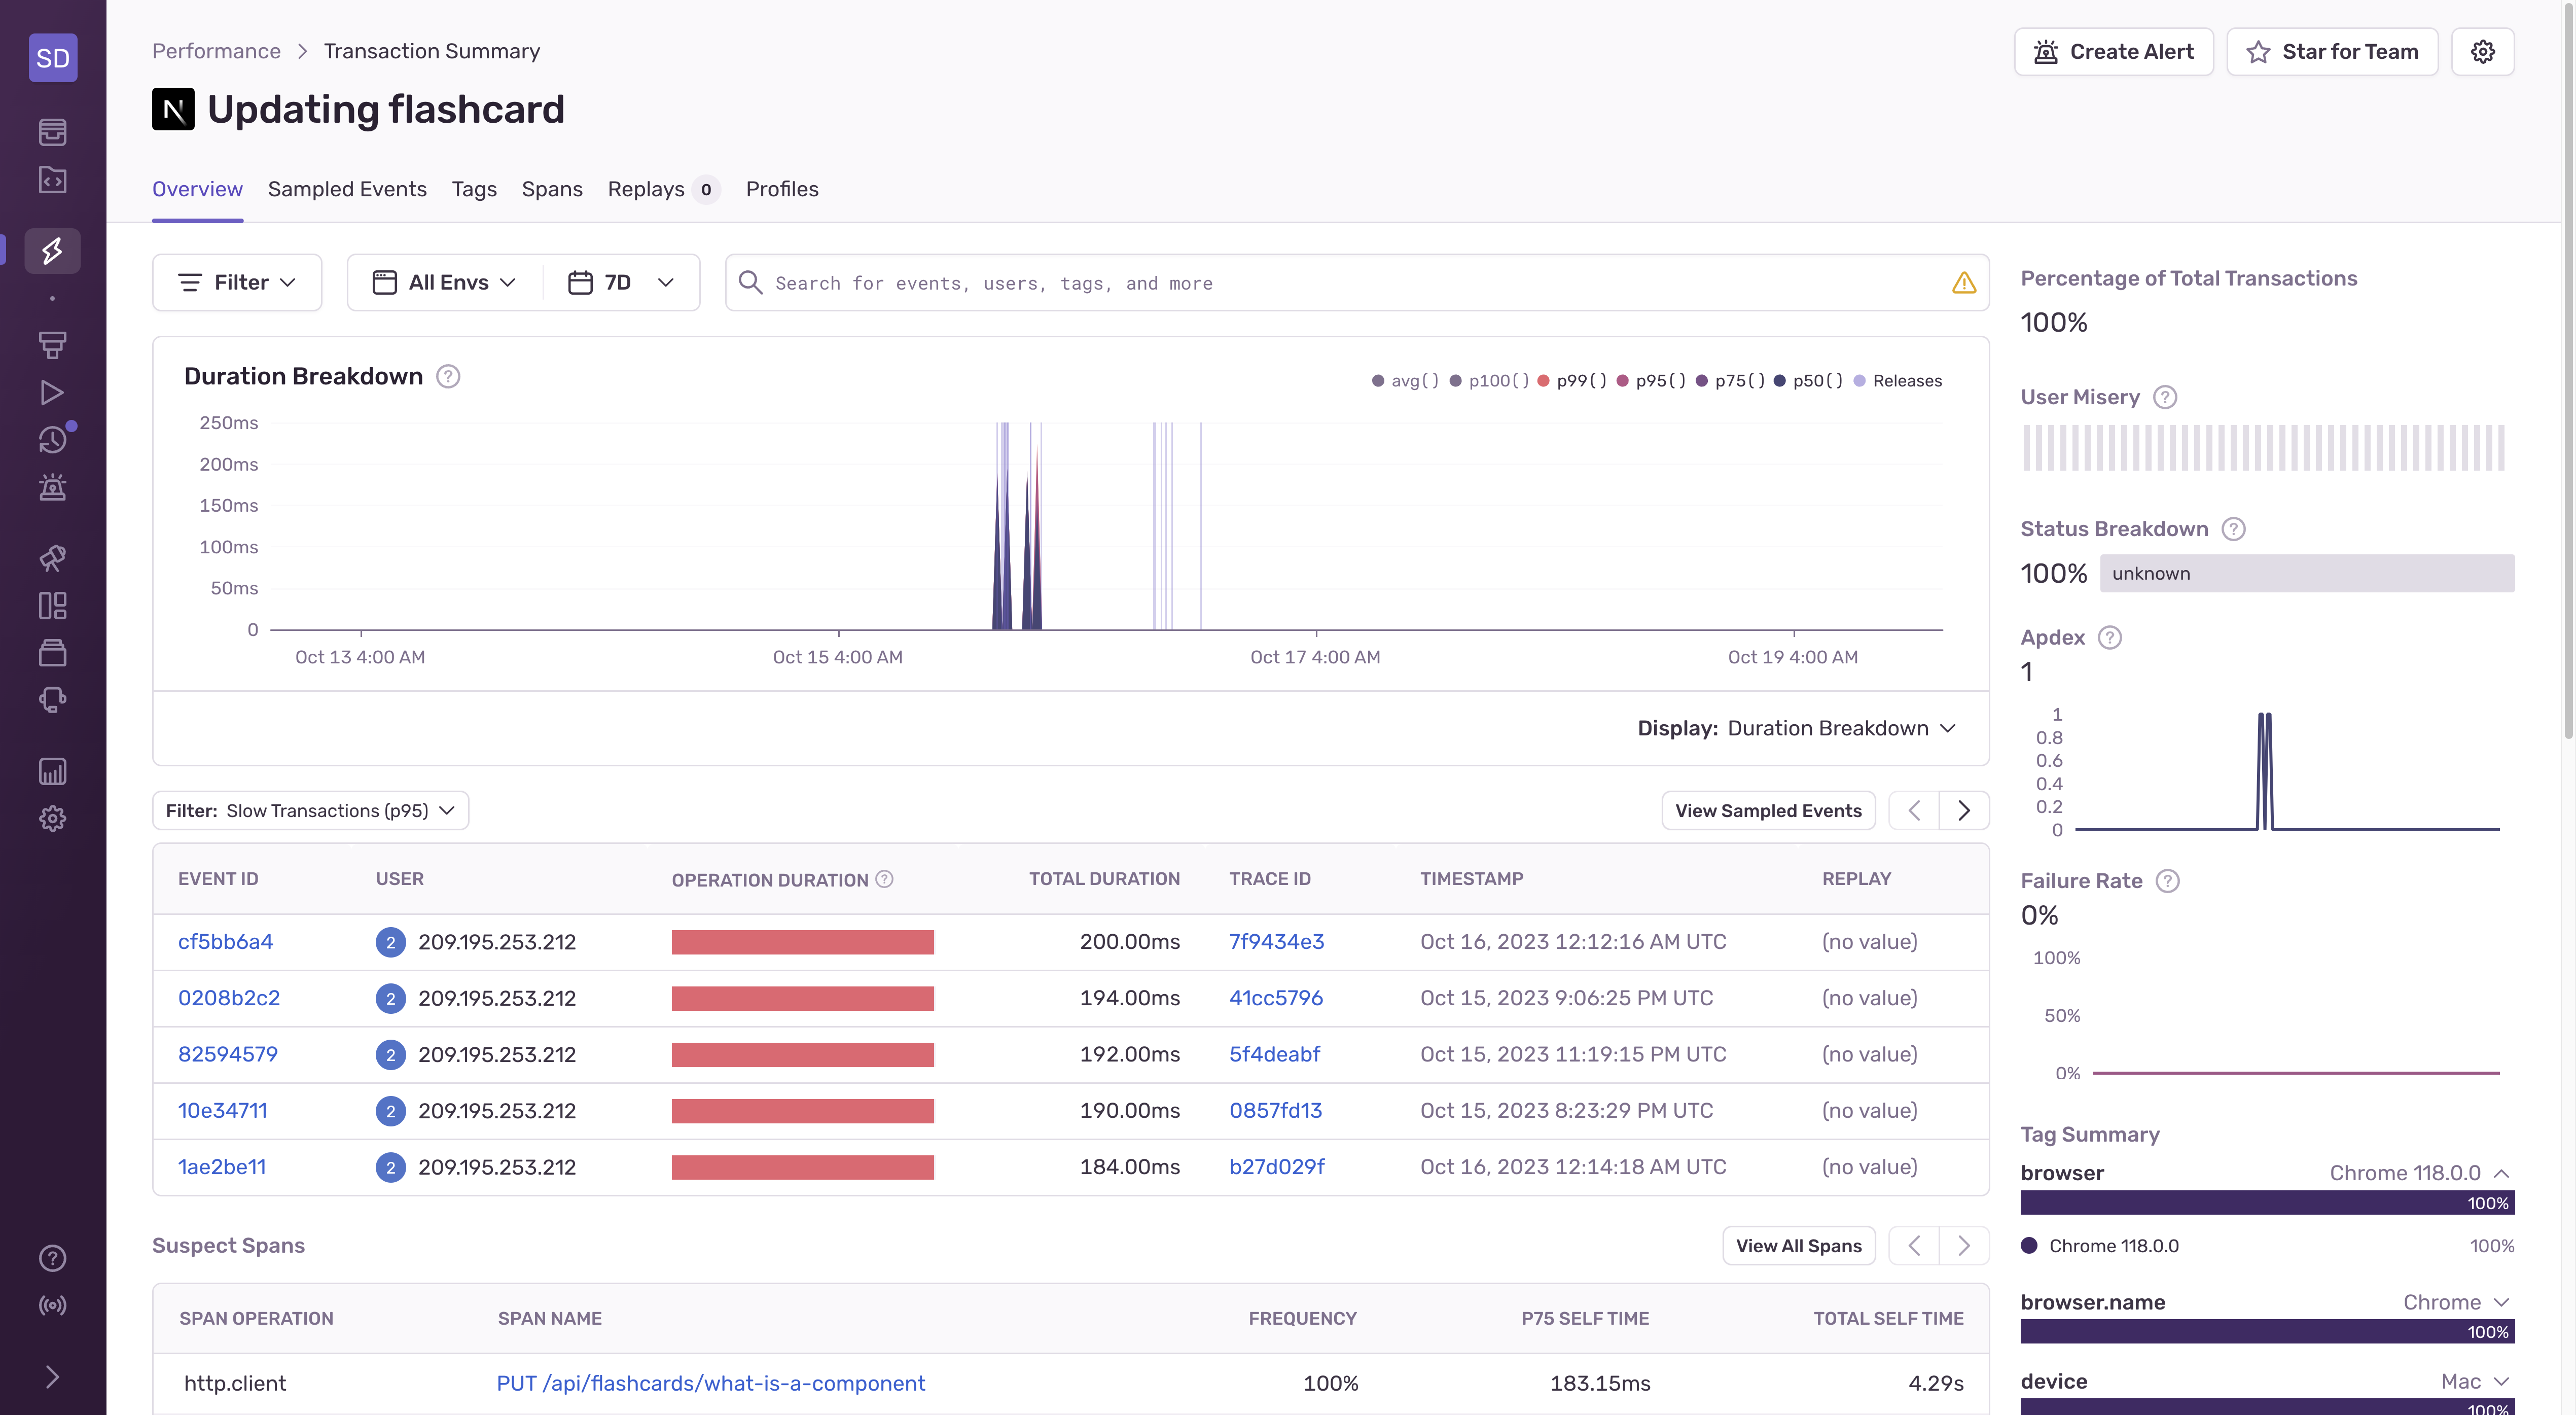The width and height of the screenshot is (2576, 1415).
Task: Toggle the p50() series in legend
Action: coord(1808,381)
